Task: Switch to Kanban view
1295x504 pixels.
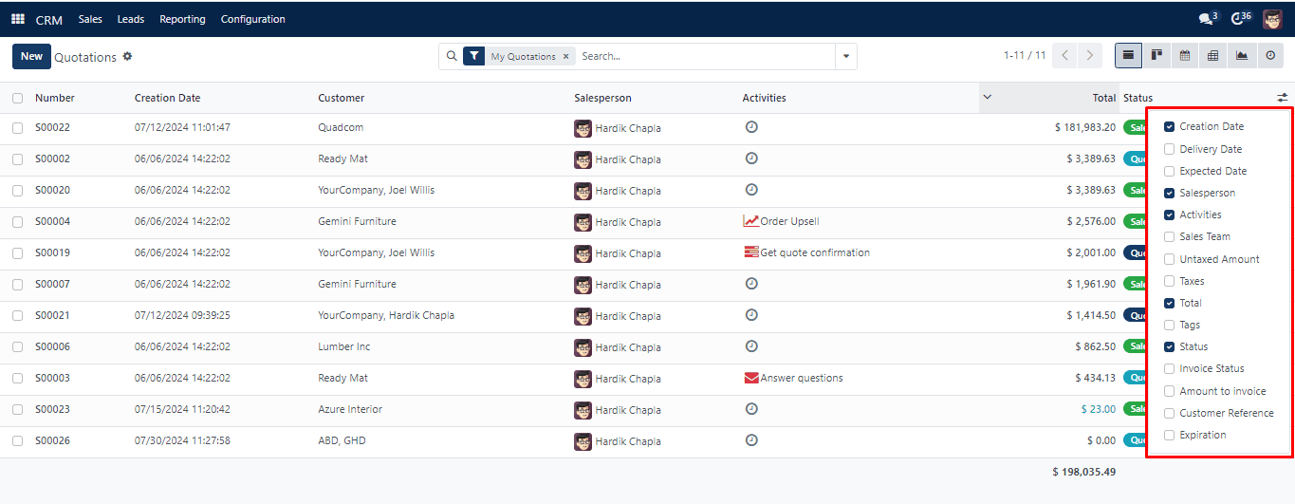Action: [x=1156, y=56]
